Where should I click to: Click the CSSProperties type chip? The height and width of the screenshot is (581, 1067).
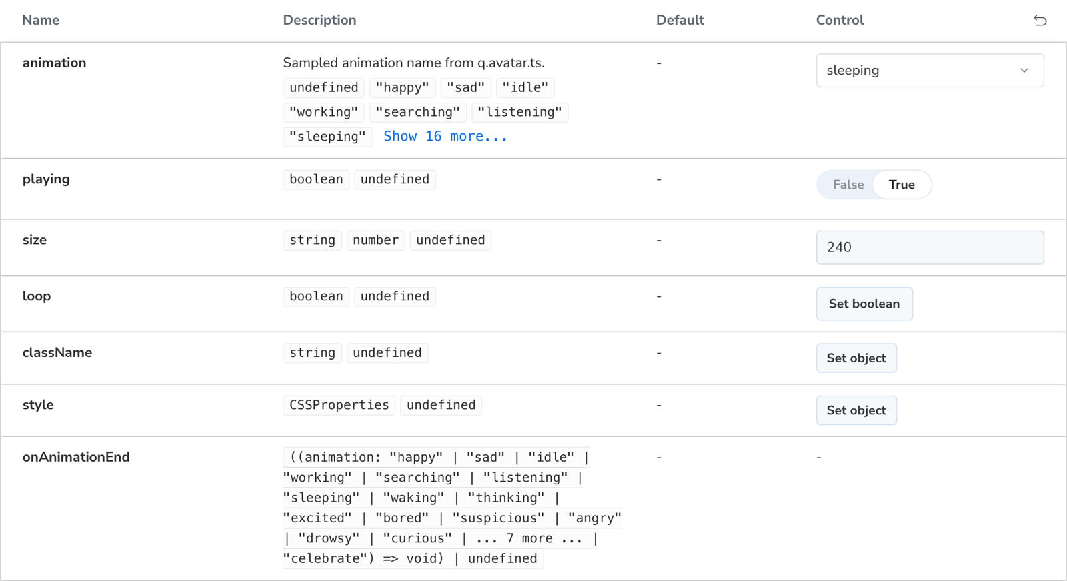(x=339, y=405)
